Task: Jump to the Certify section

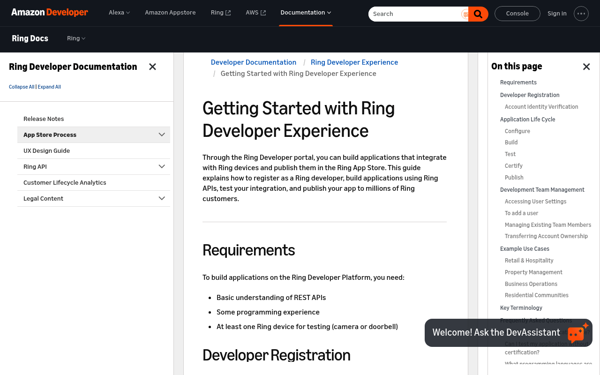Action: click(x=514, y=166)
